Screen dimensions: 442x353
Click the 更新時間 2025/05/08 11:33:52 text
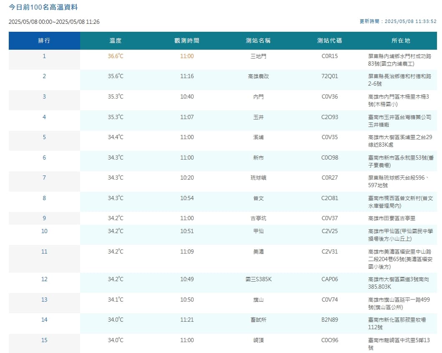398,21
